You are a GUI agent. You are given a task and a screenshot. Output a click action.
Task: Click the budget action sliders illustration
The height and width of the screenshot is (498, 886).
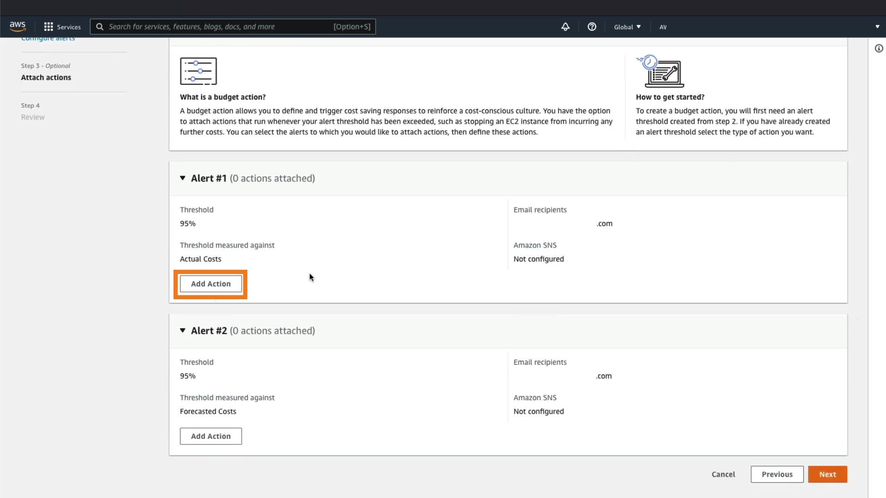198,71
